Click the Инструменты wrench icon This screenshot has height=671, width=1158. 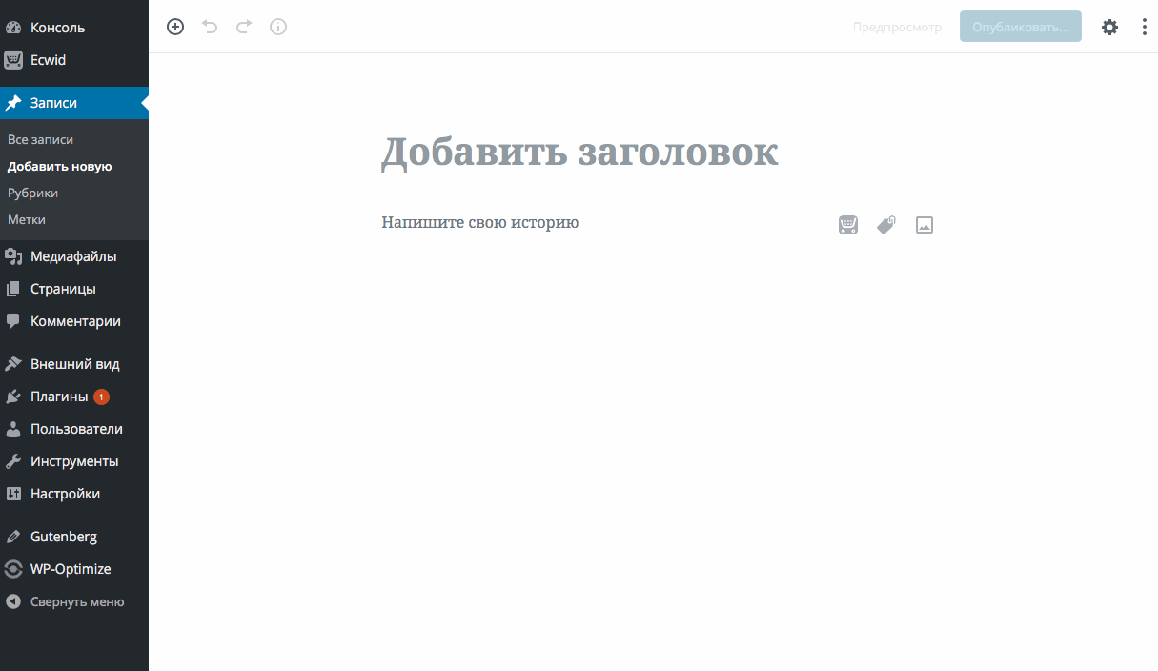[x=13, y=461]
